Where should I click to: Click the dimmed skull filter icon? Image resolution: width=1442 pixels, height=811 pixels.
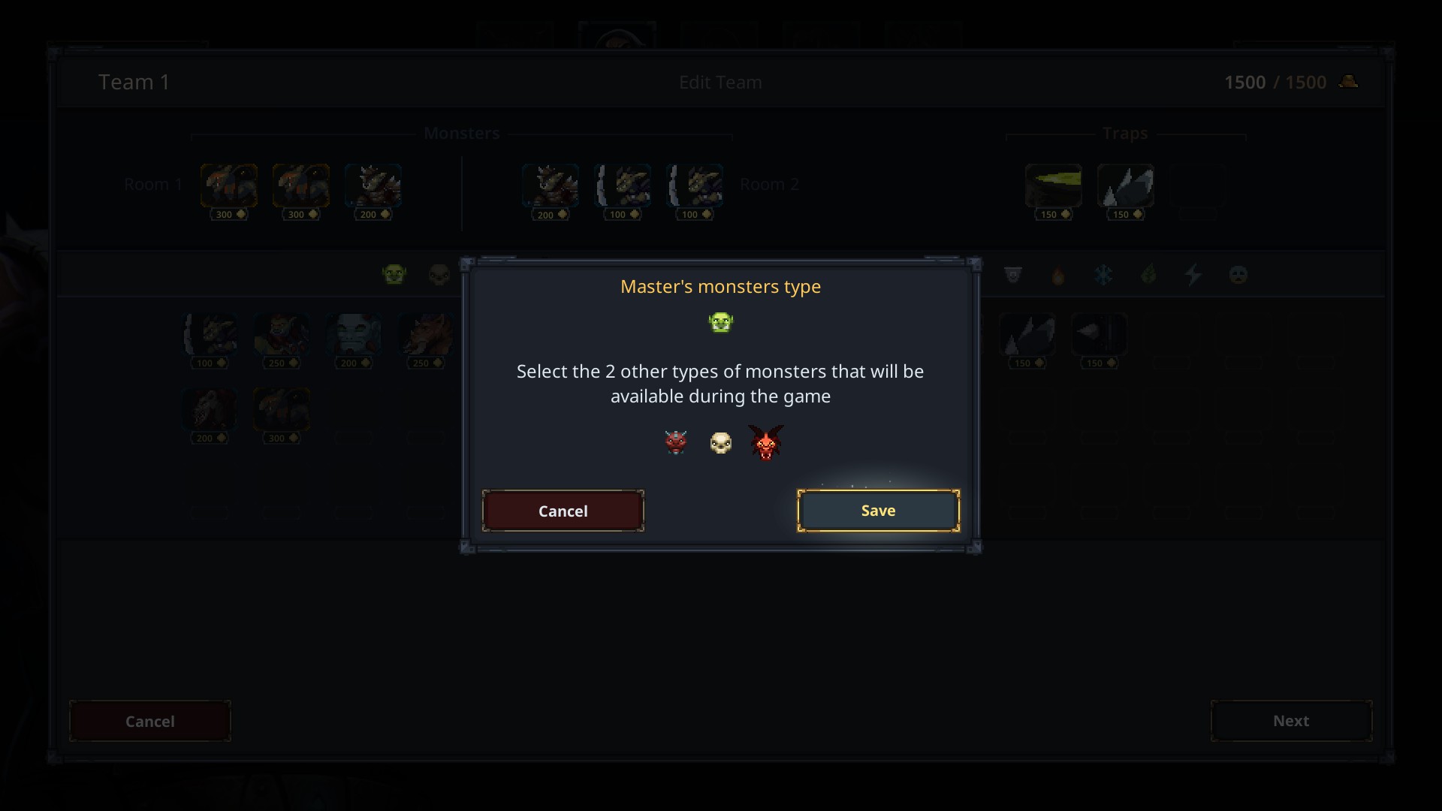[439, 275]
